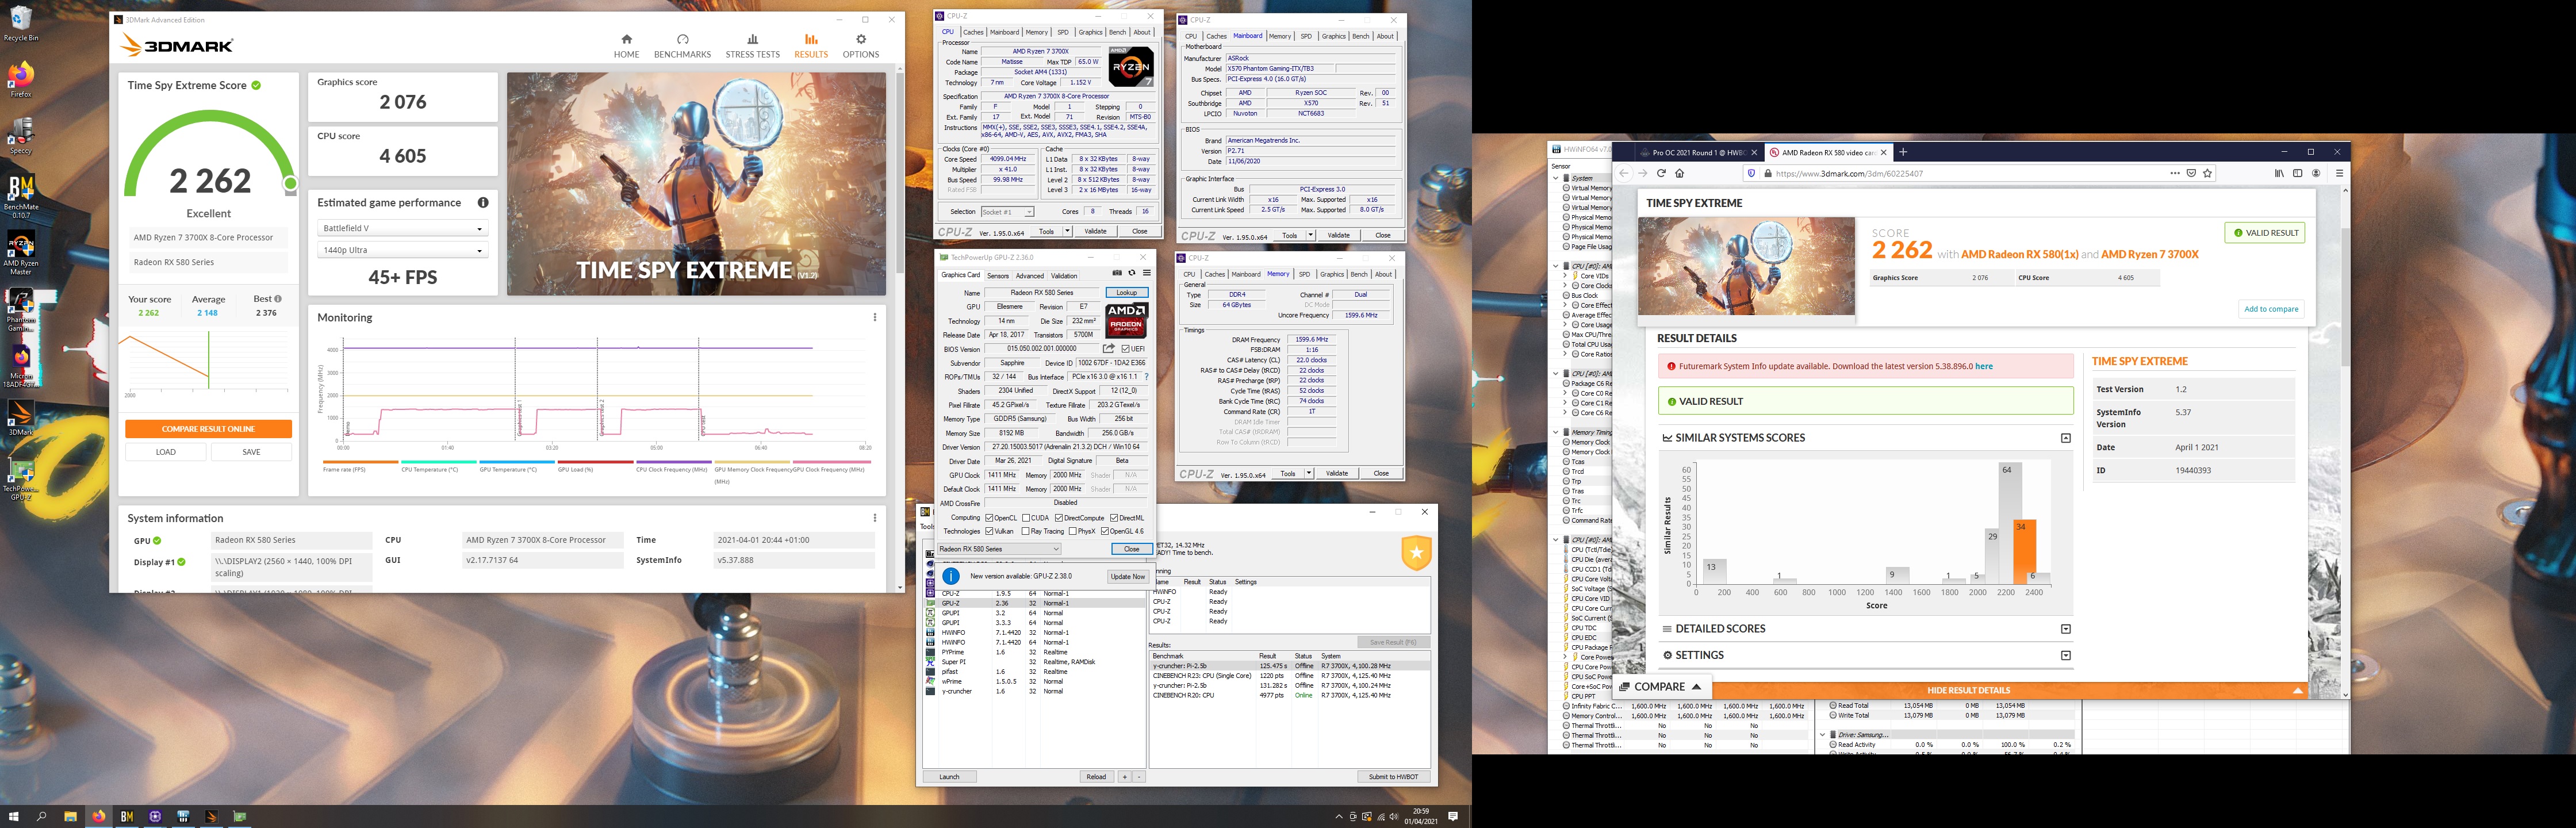Click GPU-Z screenshot camera icon
Image resolution: width=2576 pixels, height=828 pixels.
pos(1117,273)
